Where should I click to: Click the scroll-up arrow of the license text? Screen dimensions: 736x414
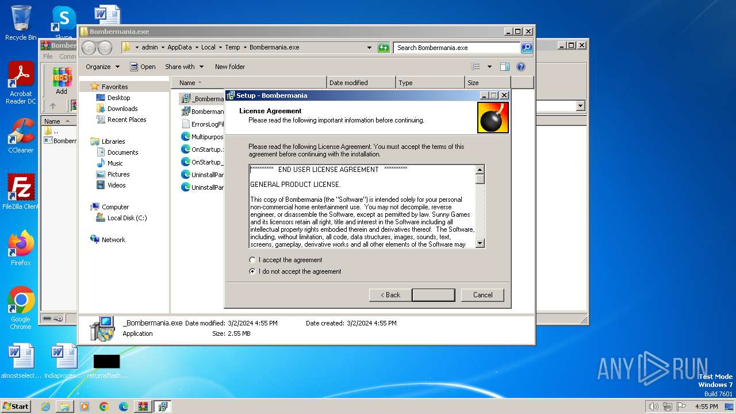pos(480,169)
